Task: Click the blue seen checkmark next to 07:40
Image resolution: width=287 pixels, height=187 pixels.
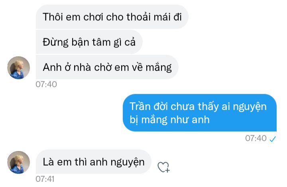Action: (x=273, y=139)
